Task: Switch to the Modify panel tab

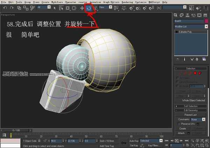Action: click(x=181, y=15)
